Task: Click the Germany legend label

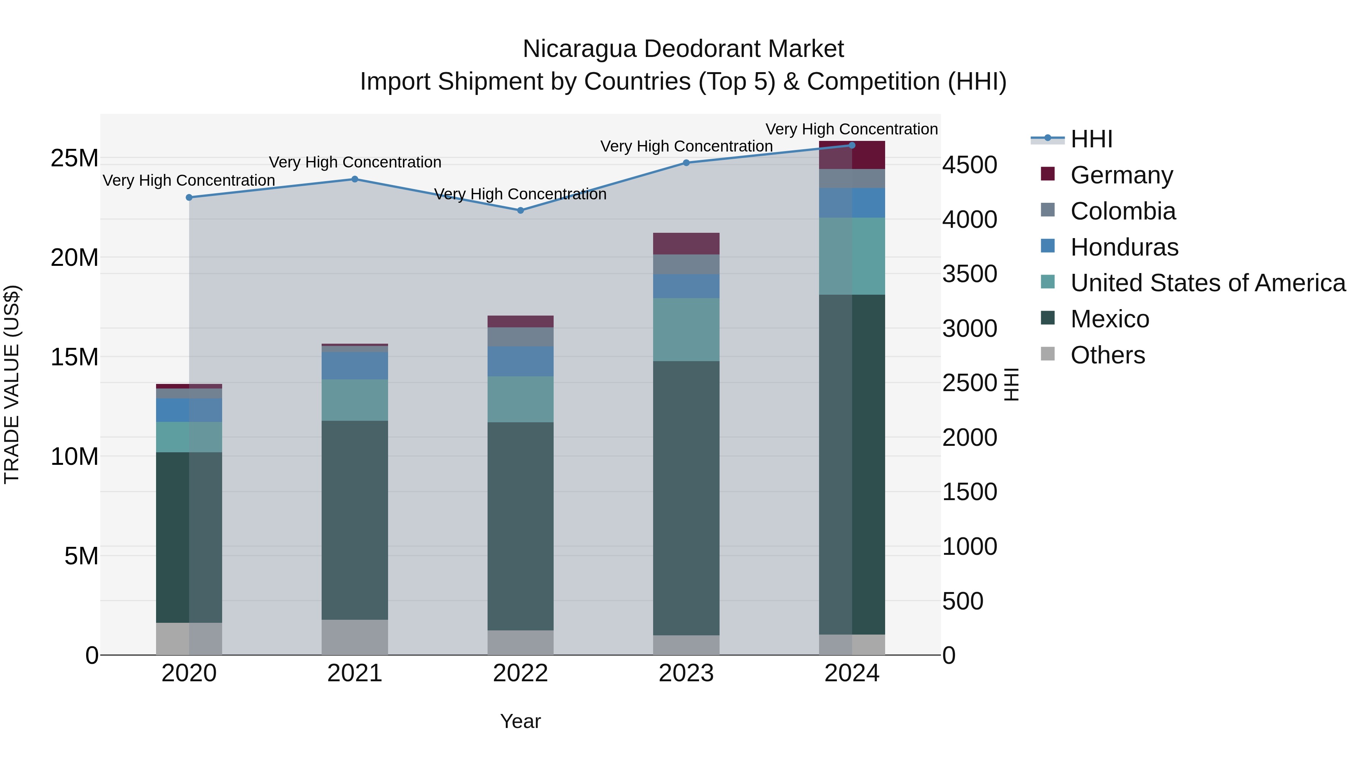Action: tap(1122, 175)
